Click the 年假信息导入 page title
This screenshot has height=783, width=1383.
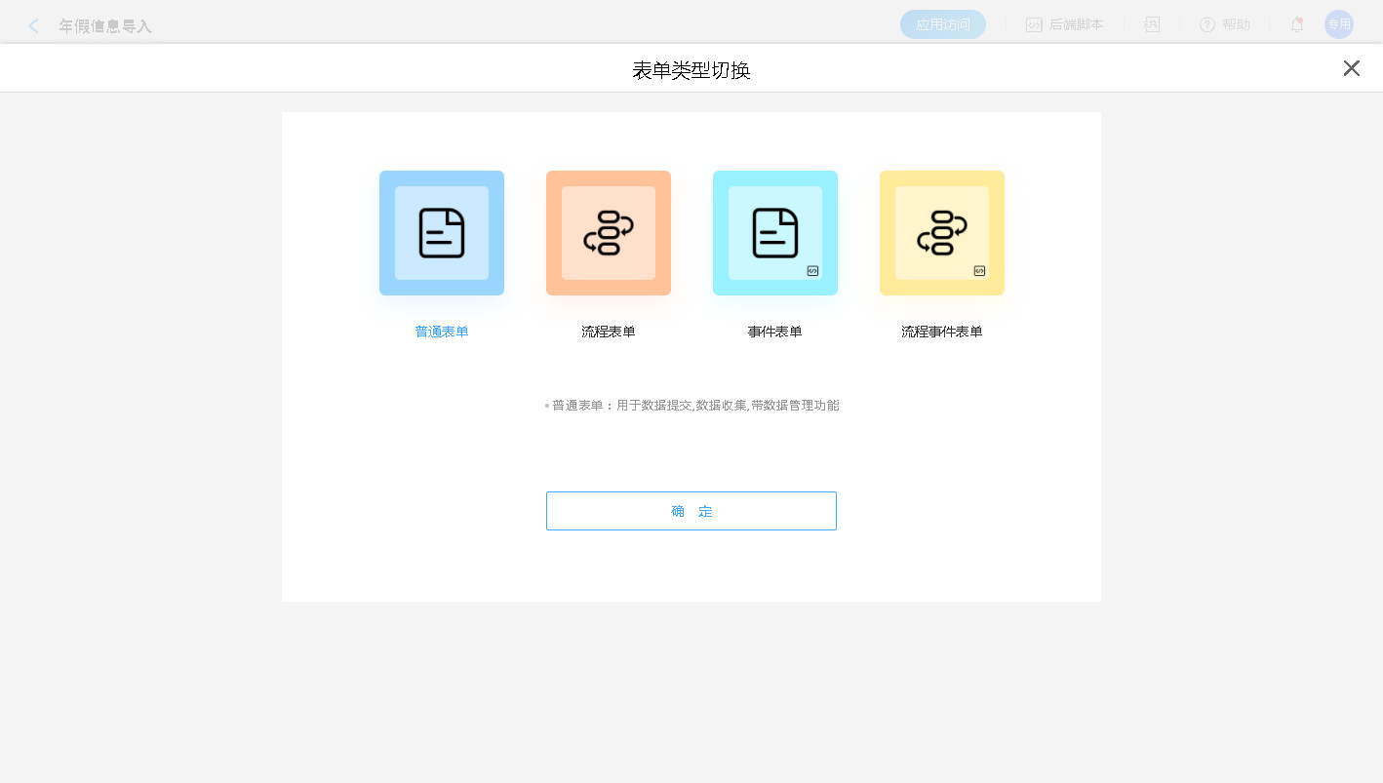(x=105, y=26)
